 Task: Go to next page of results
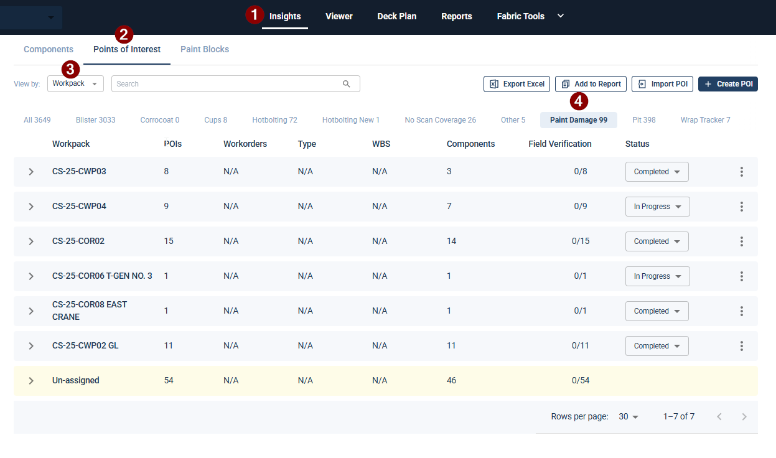(744, 417)
